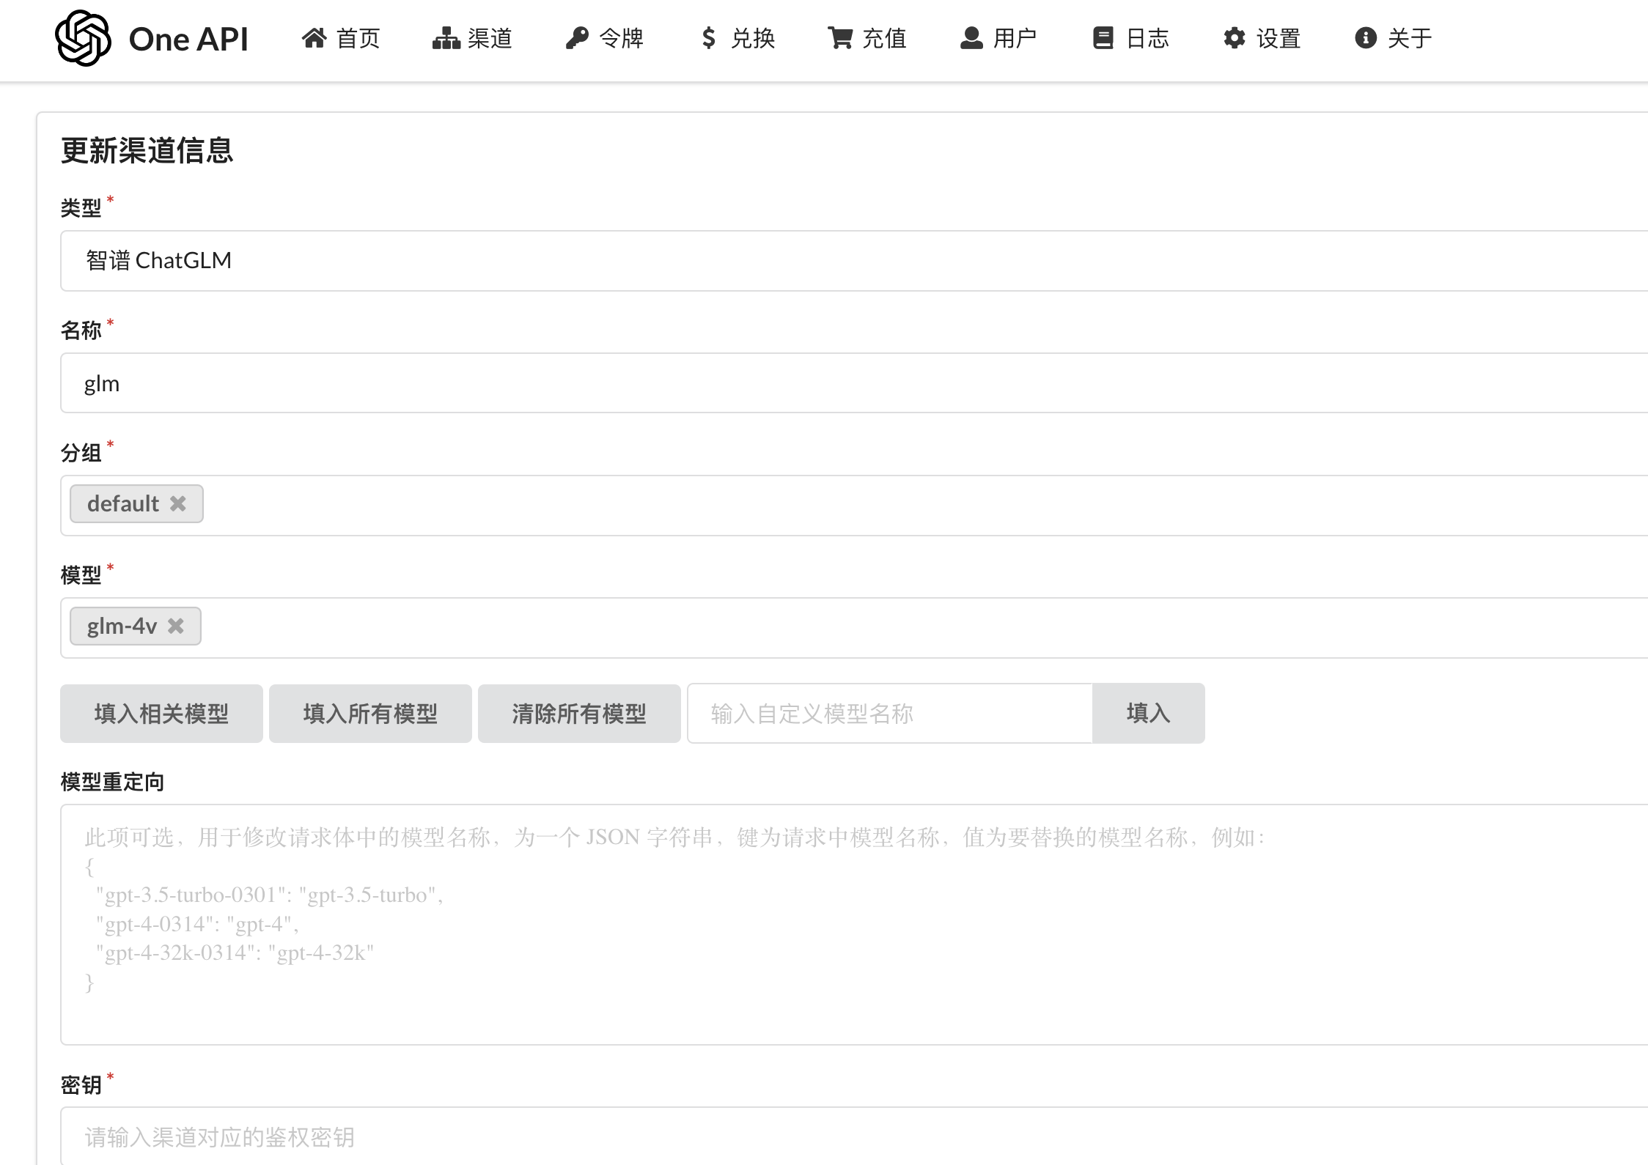Open the 渠道 menu item
This screenshot has width=1648, height=1165.
coord(472,38)
